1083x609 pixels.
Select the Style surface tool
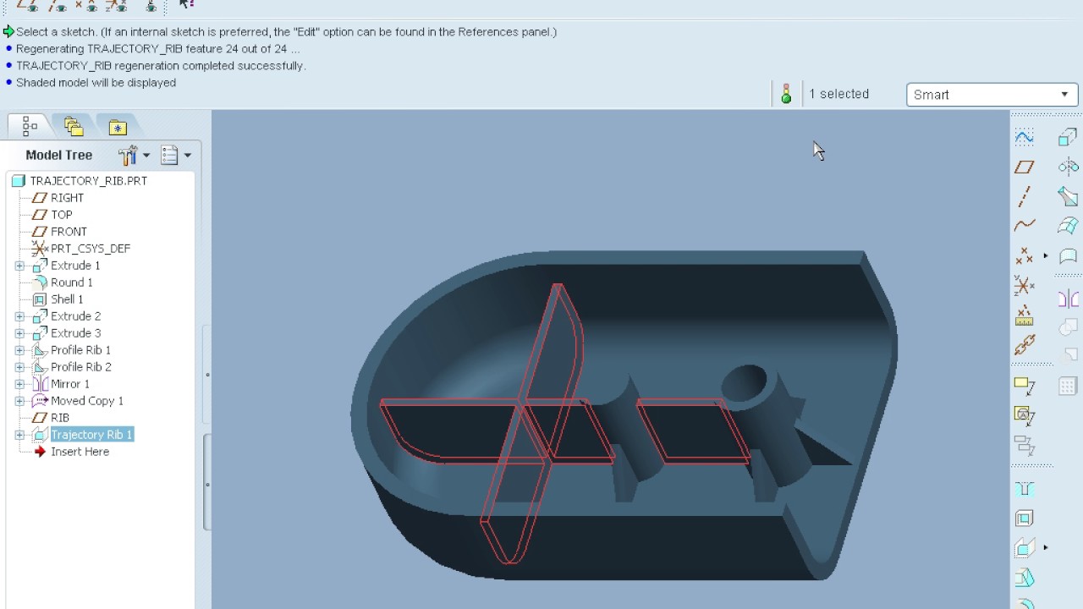1068,255
